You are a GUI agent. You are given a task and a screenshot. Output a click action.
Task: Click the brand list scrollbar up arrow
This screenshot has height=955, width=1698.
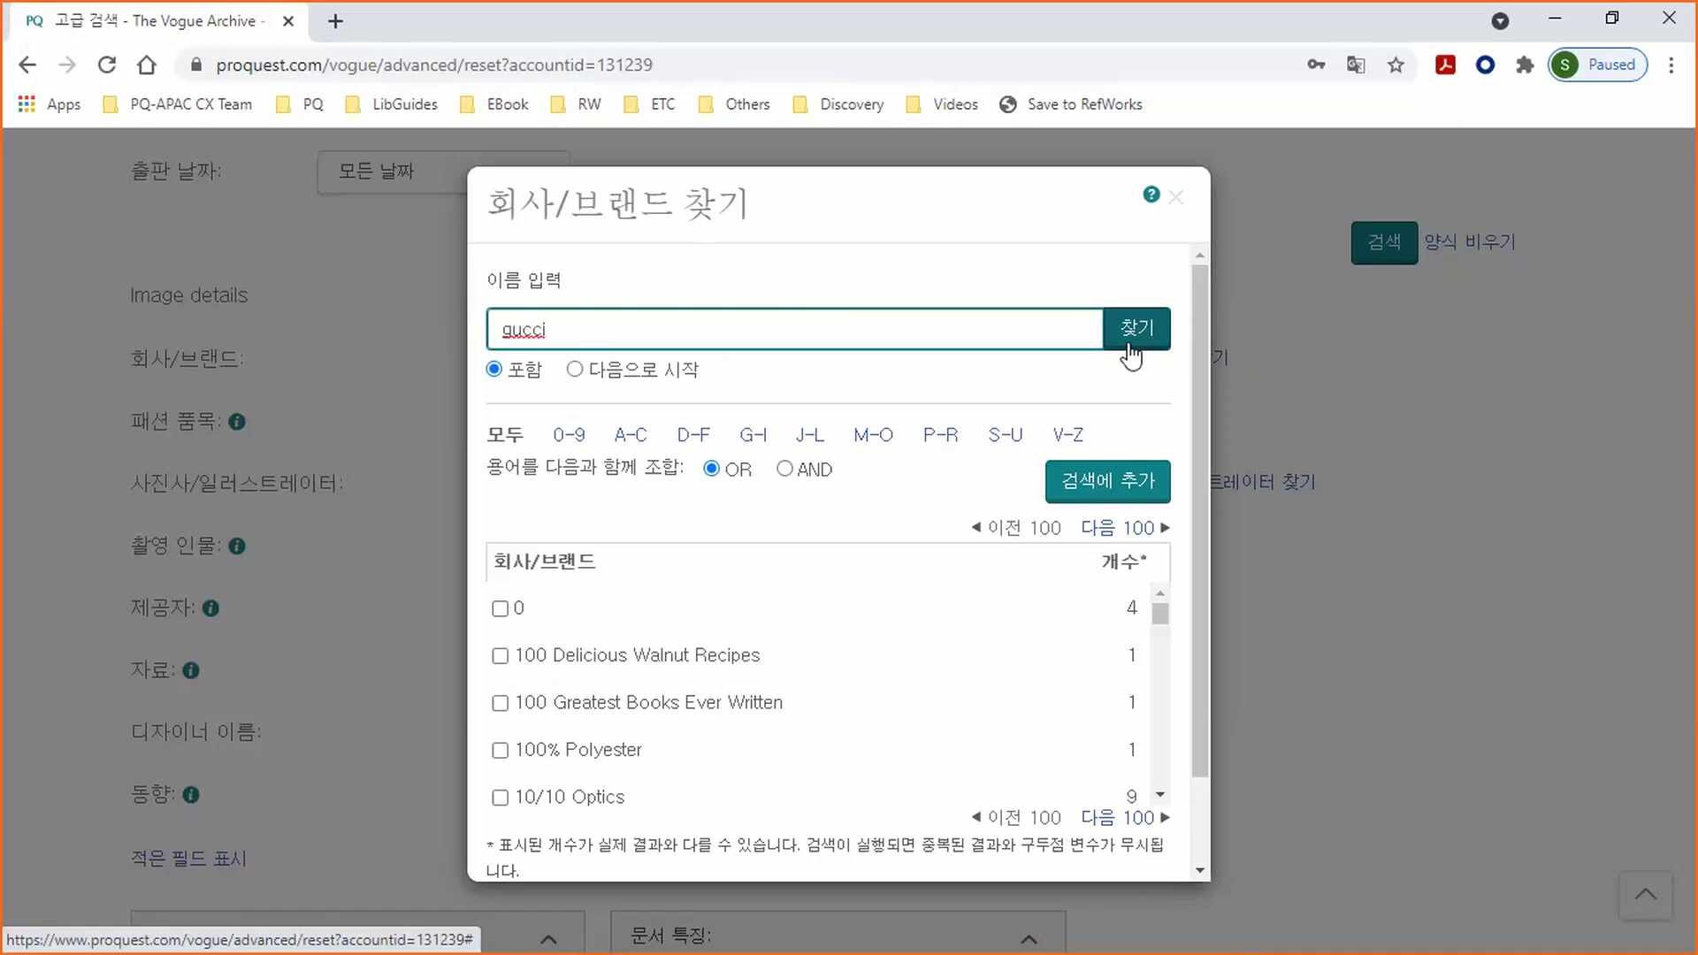pos(1160,593)
